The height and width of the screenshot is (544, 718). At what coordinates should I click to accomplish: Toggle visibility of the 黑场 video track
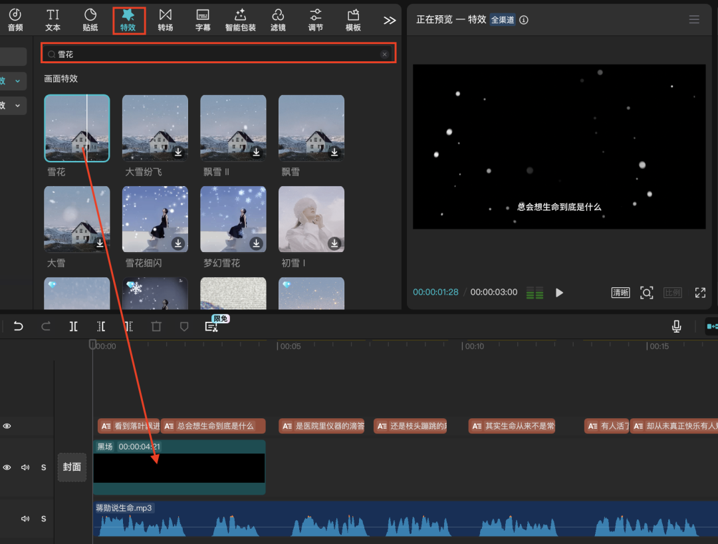(x=7, y=468)
